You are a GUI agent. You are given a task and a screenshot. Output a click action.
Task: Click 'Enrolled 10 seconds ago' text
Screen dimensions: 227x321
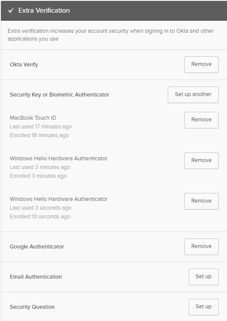(40, 216)
